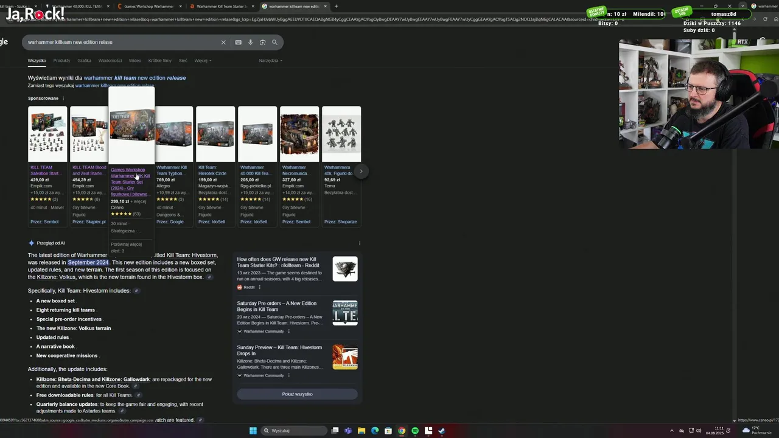Click 'Pokaż wszystko' button under sources
Image resolution: width=779 pixels, height=438 pixels.
point(297,394)
